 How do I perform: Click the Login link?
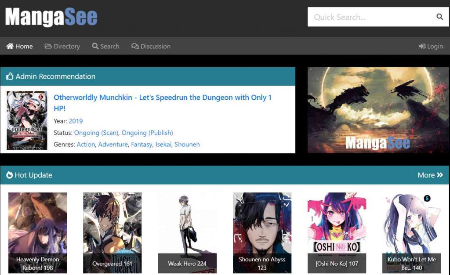click(x=431, y=46)
